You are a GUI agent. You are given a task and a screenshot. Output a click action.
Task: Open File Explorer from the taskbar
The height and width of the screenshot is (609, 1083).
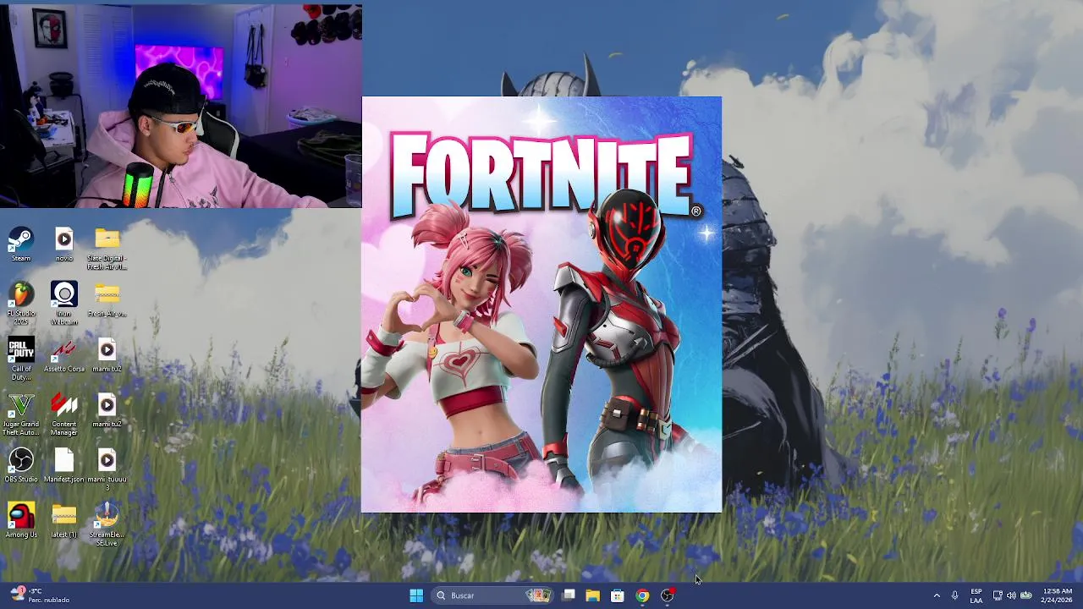(593, 595)
